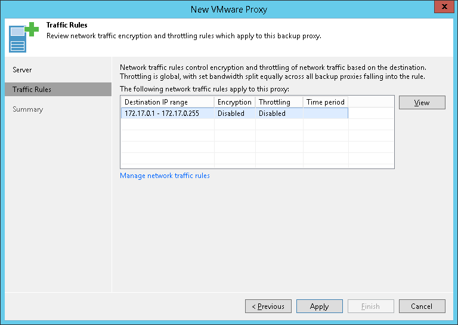Close the New VMware Proxy dialog
The height and width of the screenshot is (325, 458).
[442, 9]
